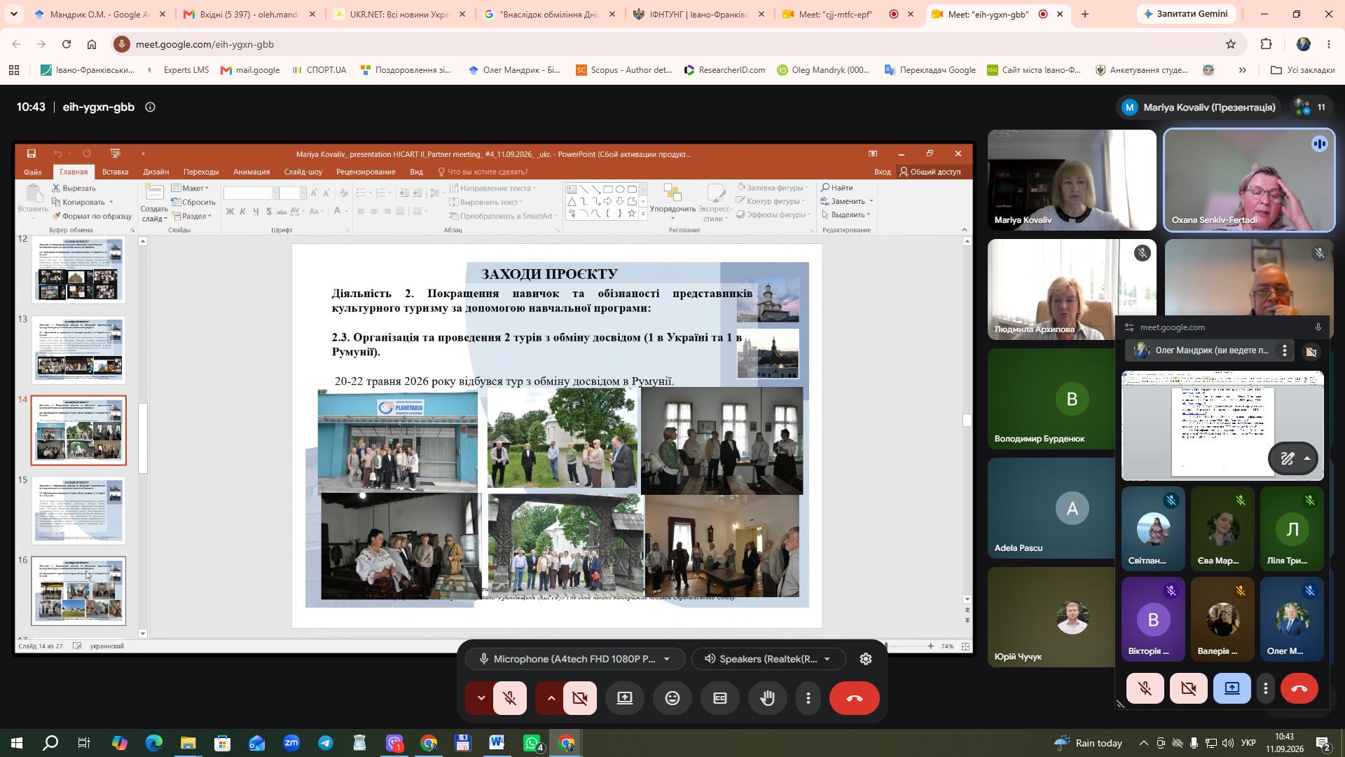Expand camera options arrow beside camera button

pyautogui.click(x=551, y=698)
